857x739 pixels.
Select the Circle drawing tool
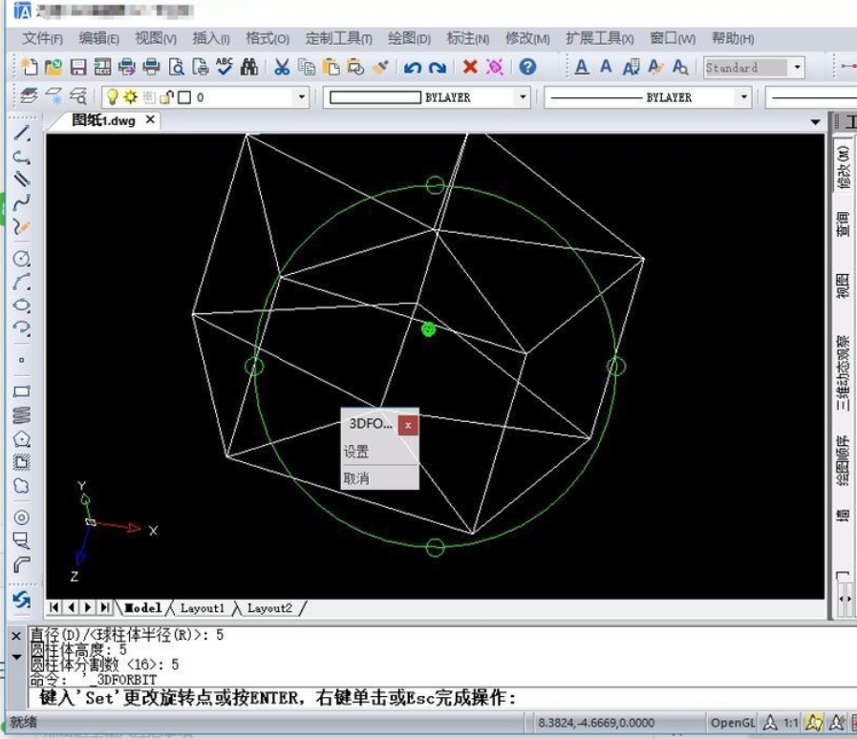[x=22, y=258]
